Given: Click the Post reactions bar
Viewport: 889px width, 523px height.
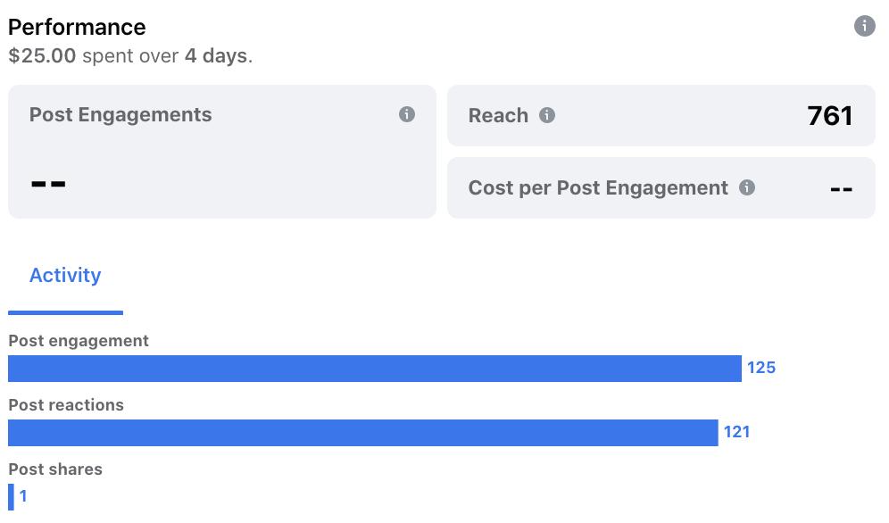Looking at the screenshot, I should coord(362,433).
